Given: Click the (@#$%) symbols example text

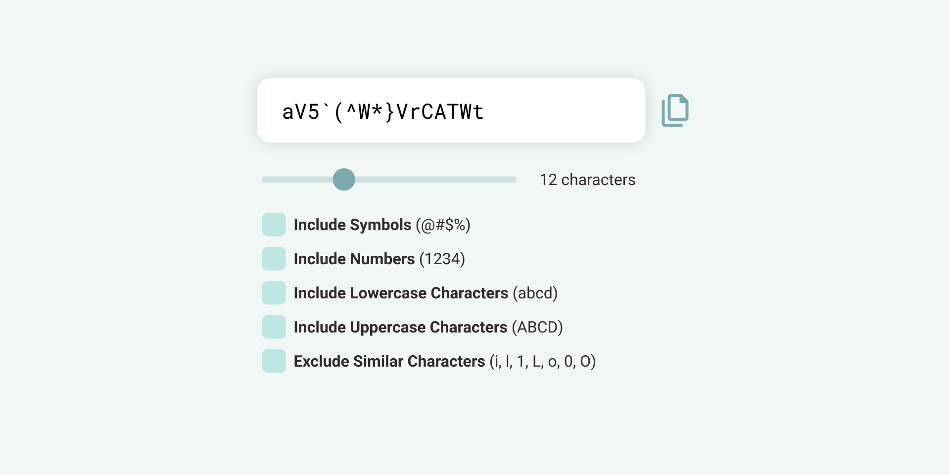Looking at the screenshot, I should [x=443, y=225].
